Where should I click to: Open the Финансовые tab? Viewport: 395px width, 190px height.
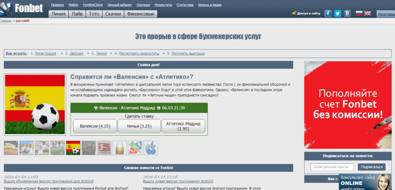[x=141, y=14]
